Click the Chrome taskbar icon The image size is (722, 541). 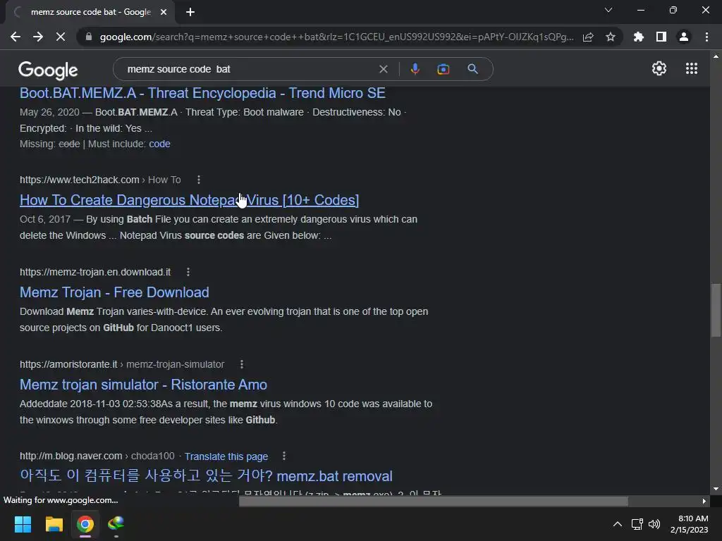click(x=85, y=524)
